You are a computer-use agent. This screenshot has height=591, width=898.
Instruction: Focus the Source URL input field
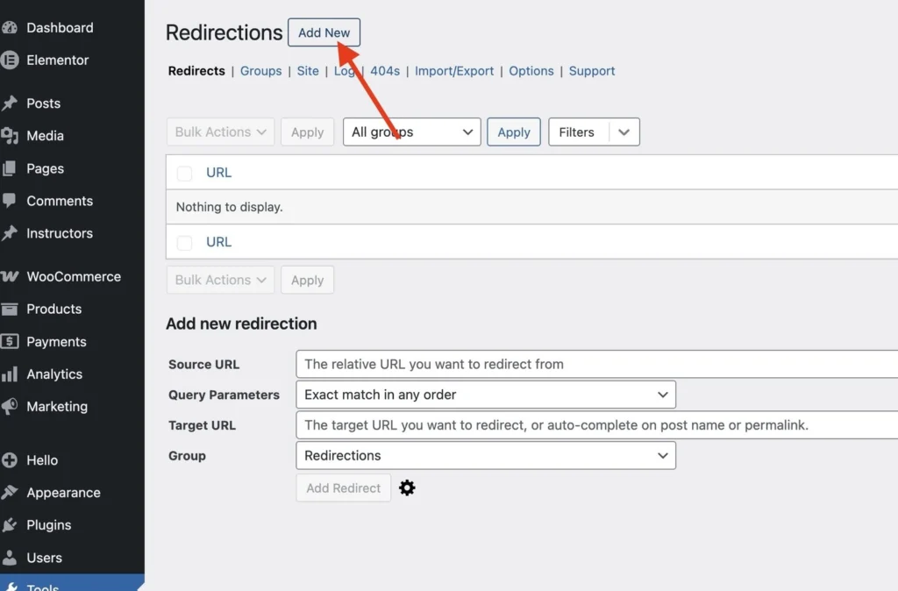pos(596,364)
